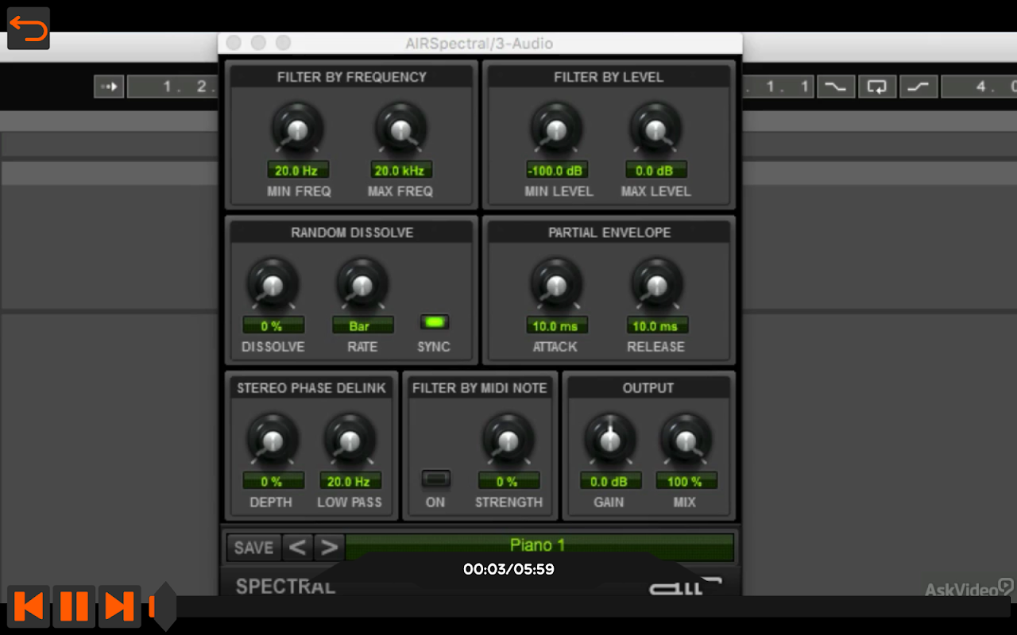1017x635 pixels.
Task: Click the video progress scrubber handle
Action: [164, 606]
